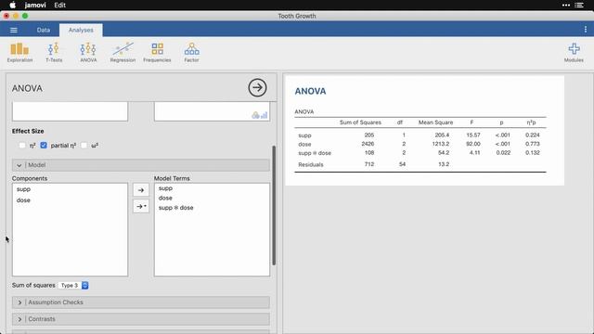Switch to the Data tab
Screen dimensions: 594x334
pos(44,30)
